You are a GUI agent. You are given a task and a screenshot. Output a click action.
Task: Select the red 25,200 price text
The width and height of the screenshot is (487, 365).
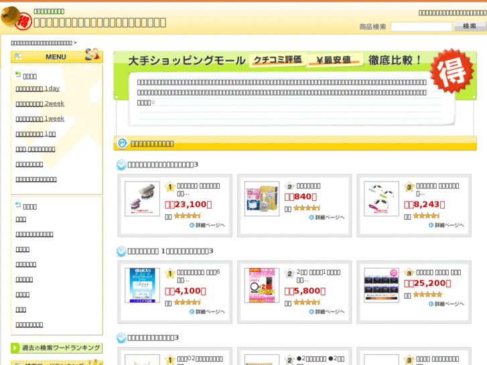[427, 283]
